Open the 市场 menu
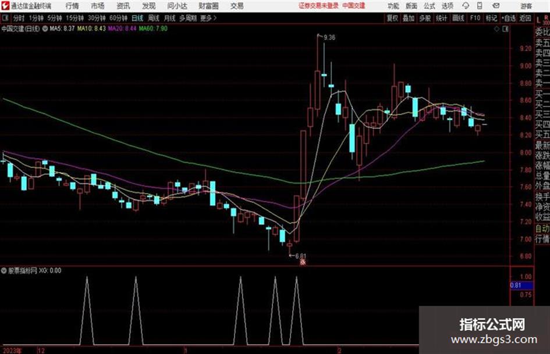Screen dimensions: 550x354 coord(98,6)
